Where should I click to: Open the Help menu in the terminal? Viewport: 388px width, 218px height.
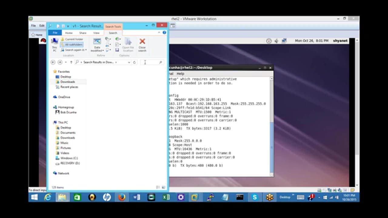(x=180, y=74)
